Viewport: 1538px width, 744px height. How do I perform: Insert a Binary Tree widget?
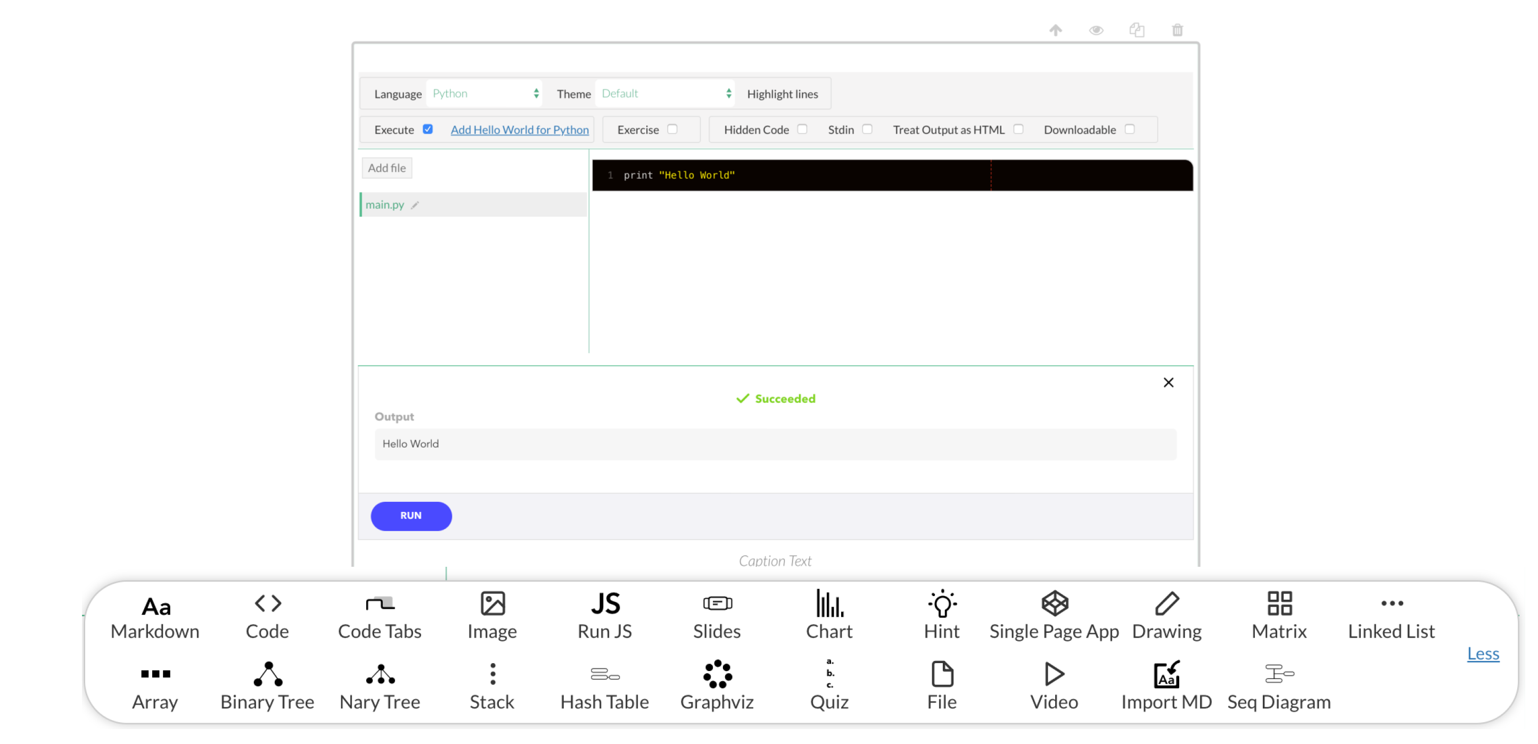[267, 685]
